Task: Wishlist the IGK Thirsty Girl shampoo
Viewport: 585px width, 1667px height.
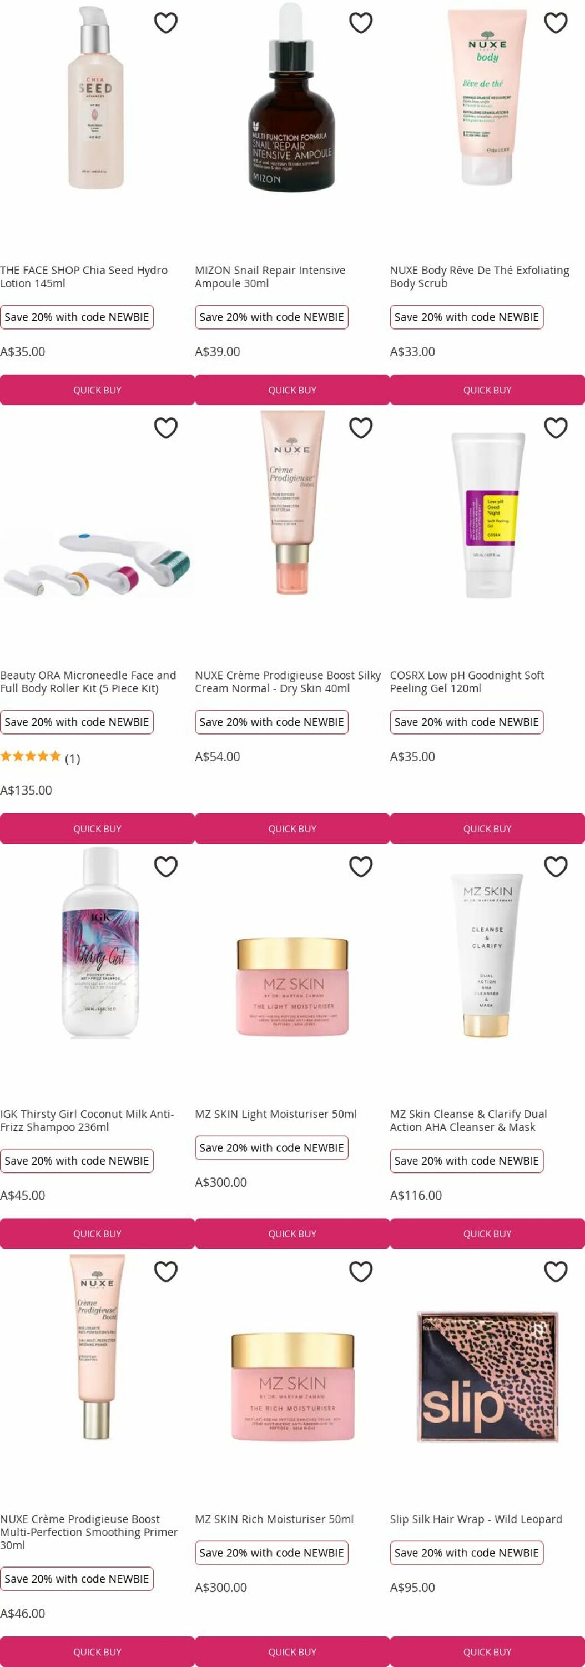Action: [x=166, y=866]
